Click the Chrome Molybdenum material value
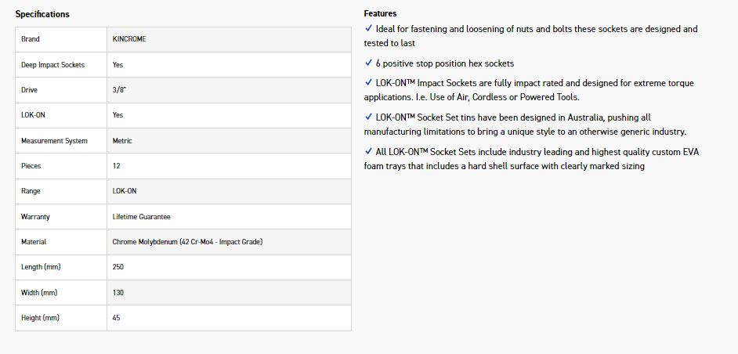The height and width of the screenshot is (354, 738). click(187, 242)
